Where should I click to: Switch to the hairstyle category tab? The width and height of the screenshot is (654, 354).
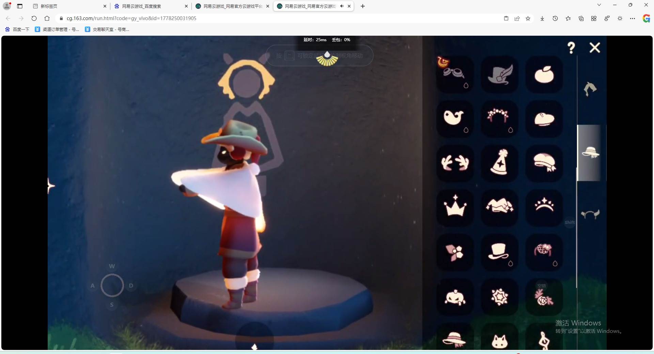click(590, 89)
